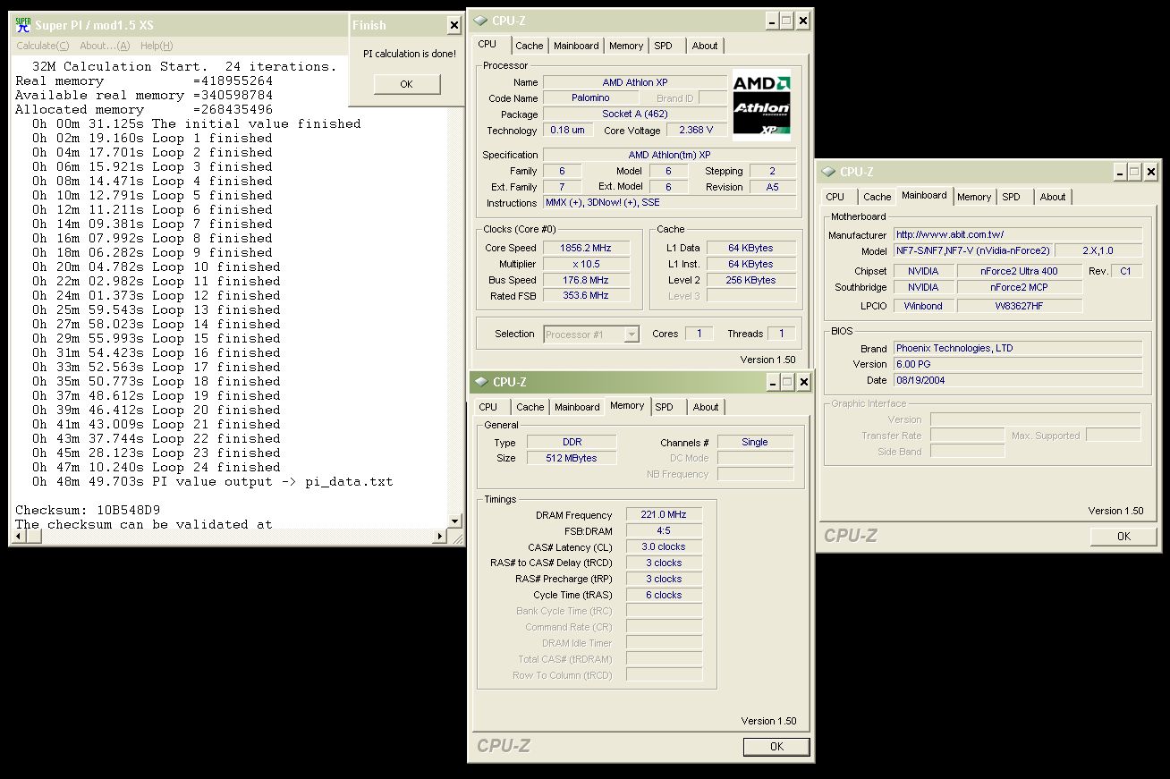
Task: Click the Package Socket A (462) field
Action: (635, 114)
